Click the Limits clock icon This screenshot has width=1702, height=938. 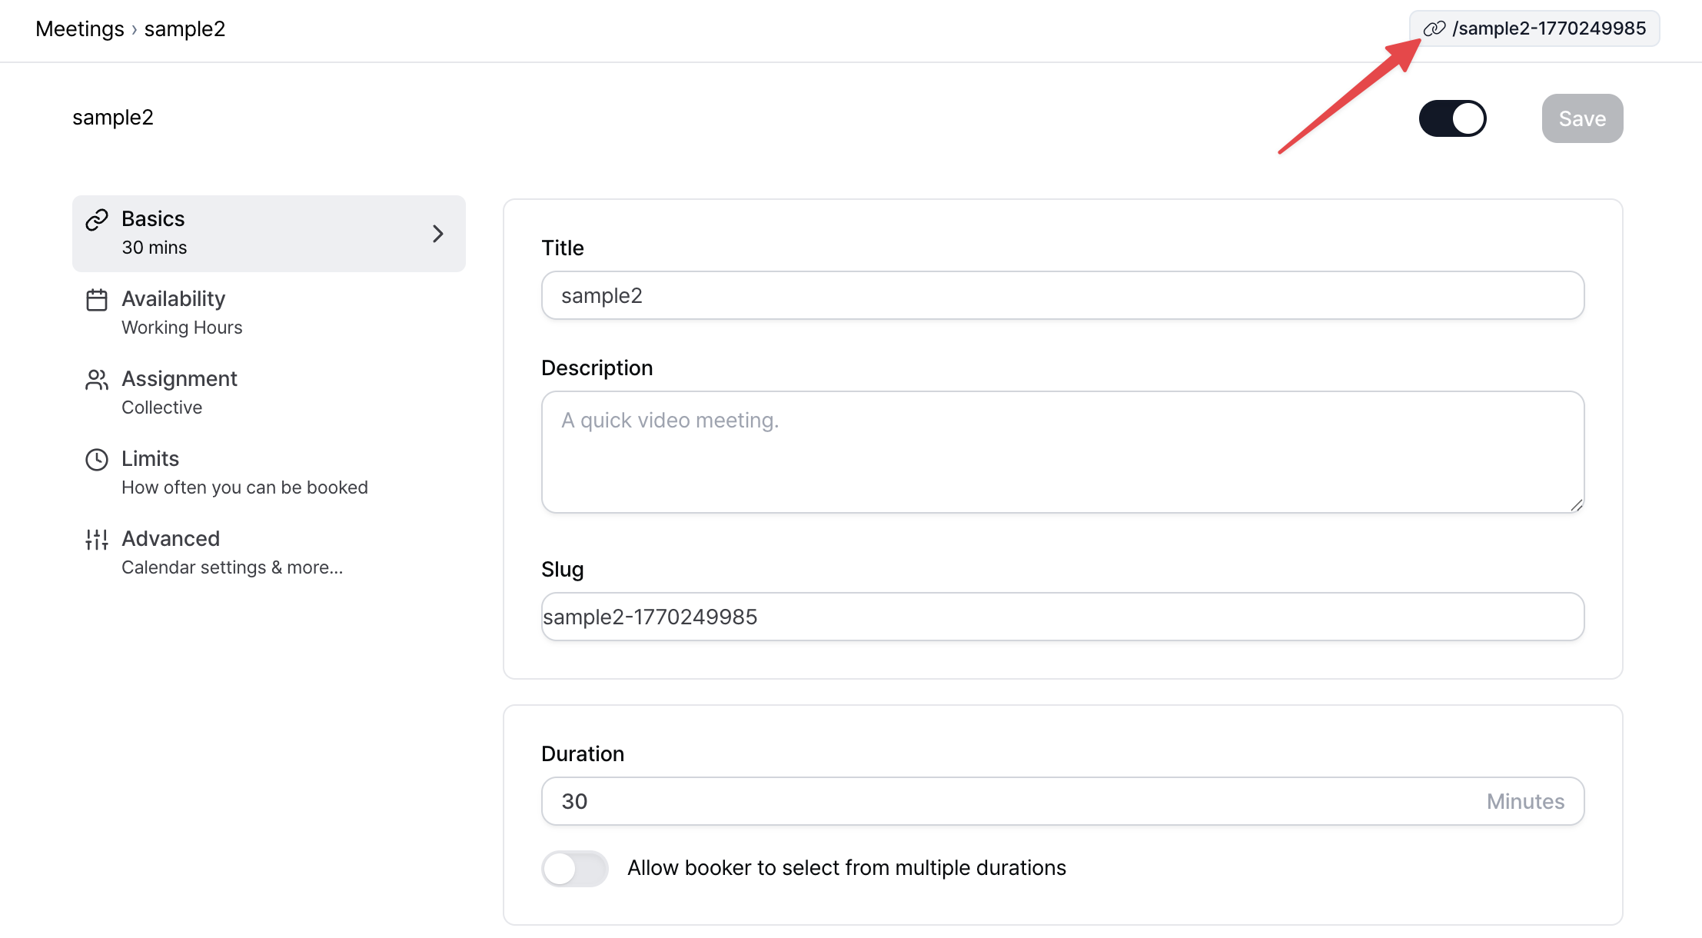click(x=97, y=460)
